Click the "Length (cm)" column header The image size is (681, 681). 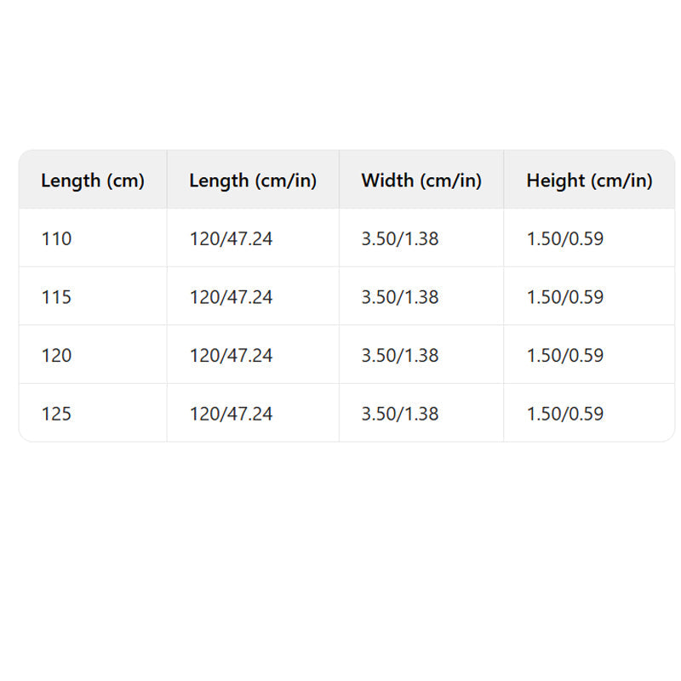tap(93, 180)
